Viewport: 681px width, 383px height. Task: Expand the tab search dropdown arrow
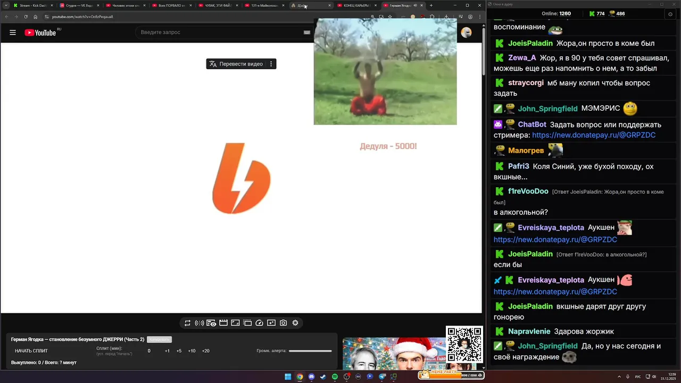5,5
